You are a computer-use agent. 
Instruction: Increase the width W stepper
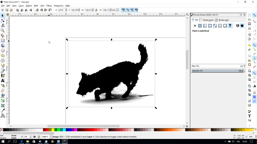[93, 9]
